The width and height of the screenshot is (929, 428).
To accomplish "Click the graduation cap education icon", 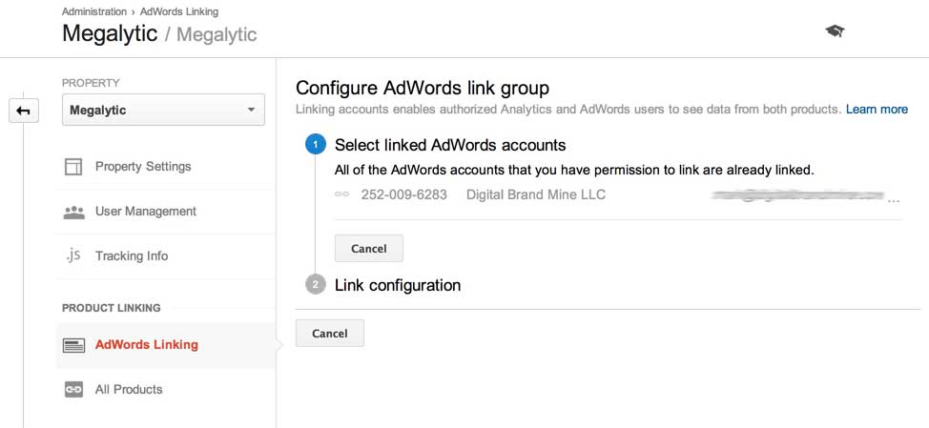I will [835, 31].
